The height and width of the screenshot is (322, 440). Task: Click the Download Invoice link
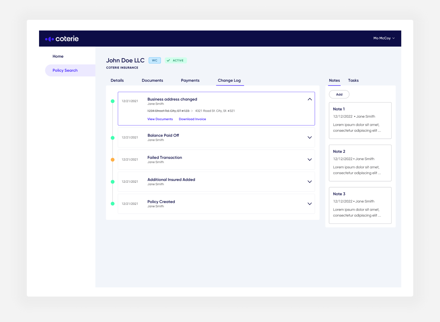tap(192, 119)
